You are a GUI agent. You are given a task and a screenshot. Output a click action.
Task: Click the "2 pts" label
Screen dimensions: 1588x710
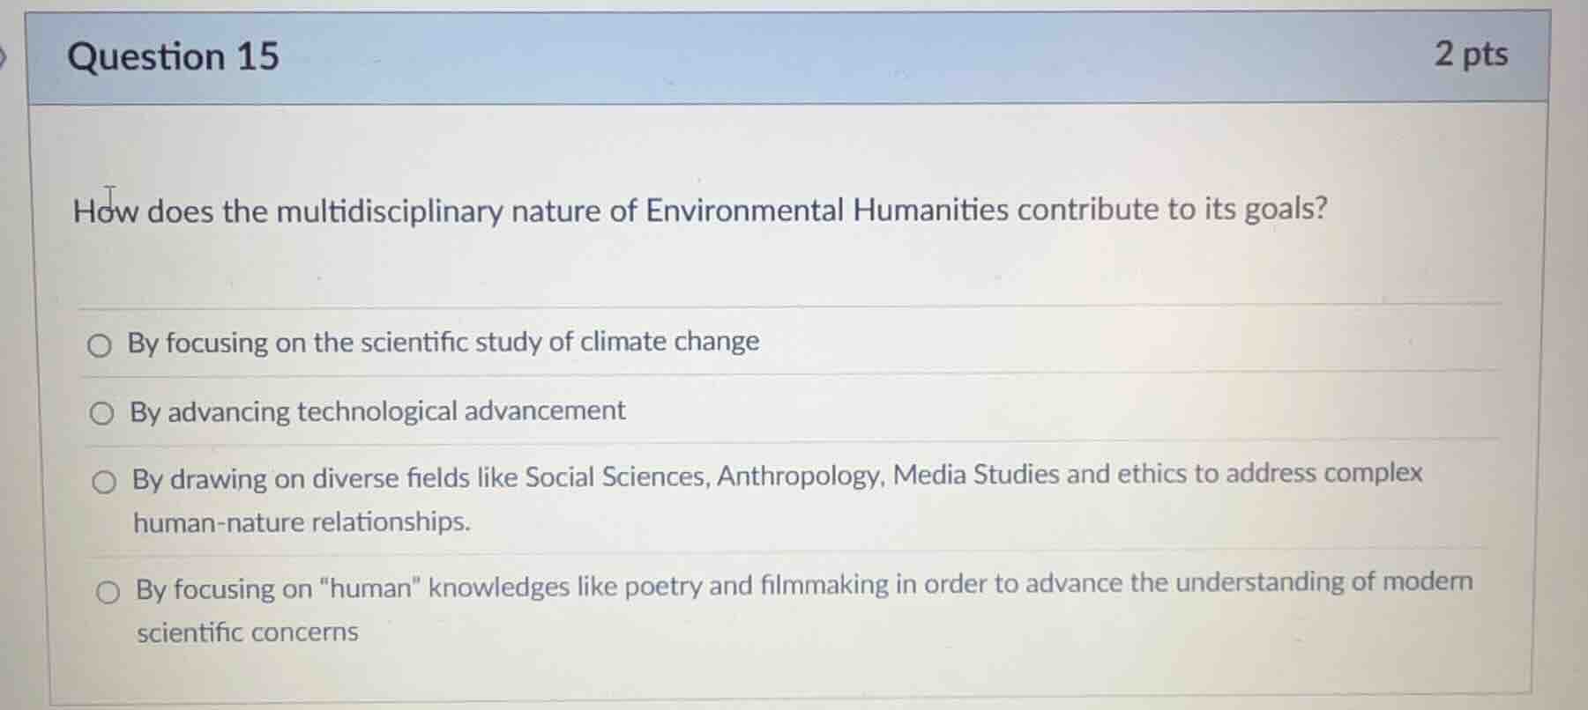click(1472, 55)
